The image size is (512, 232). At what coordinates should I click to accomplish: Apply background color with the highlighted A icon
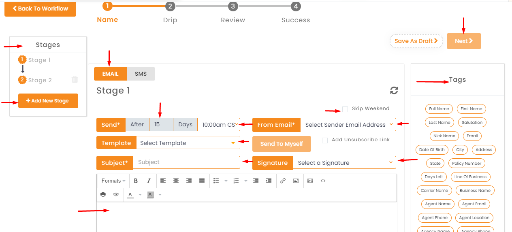point(150,195)
